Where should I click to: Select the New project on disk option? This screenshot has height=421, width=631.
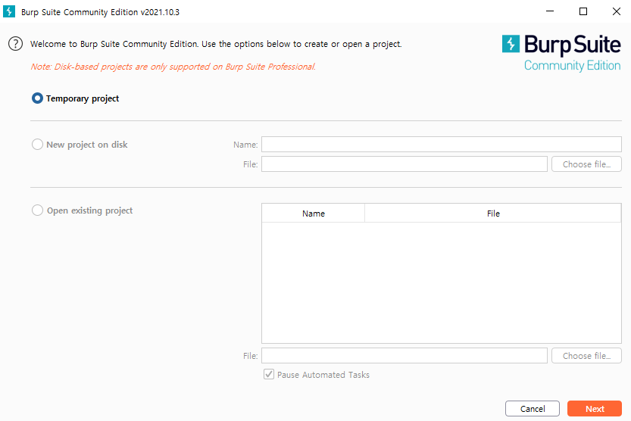37,145
